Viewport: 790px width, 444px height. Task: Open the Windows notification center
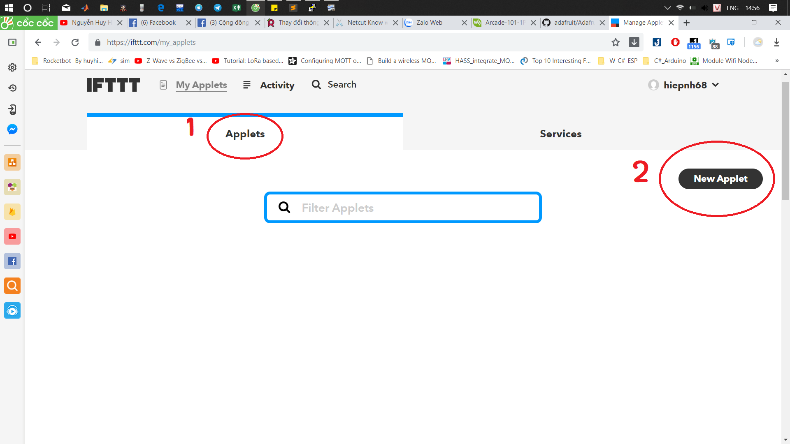[773, 8]
